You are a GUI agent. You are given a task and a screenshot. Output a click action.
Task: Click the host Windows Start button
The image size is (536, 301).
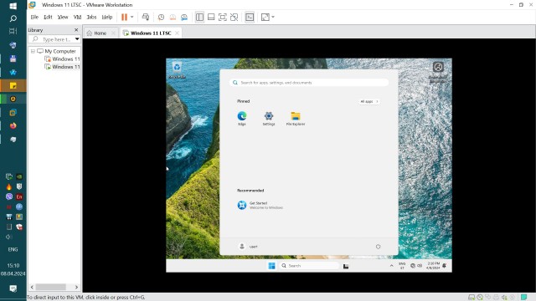pos(13,6)
